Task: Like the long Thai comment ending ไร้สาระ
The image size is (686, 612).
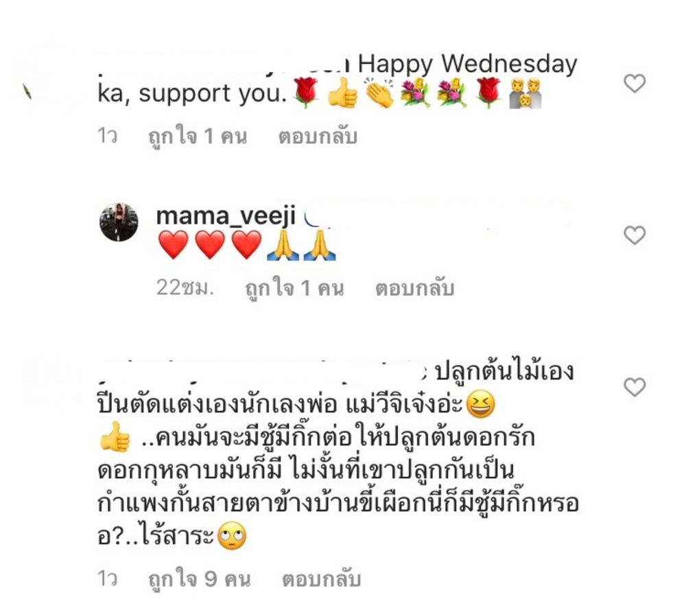Action: pos(635,387)
